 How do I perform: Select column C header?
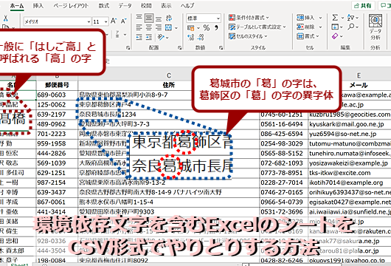tap(169, 75)
